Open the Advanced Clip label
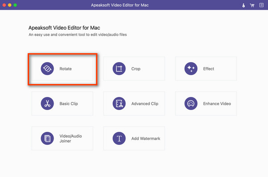The image size is (268, 177). 145,104
